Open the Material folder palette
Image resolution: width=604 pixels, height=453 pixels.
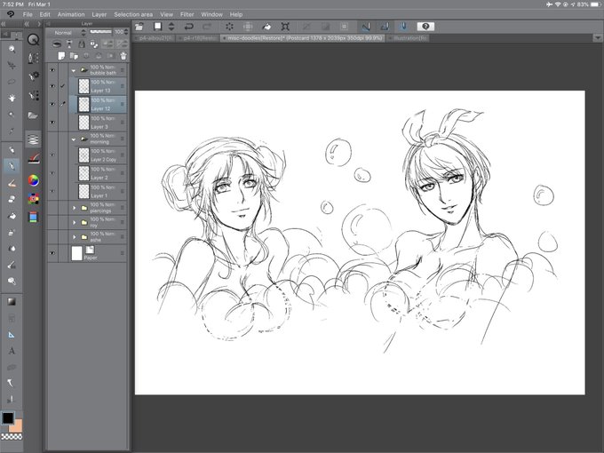pyautogui.click(x=34, y=115)
